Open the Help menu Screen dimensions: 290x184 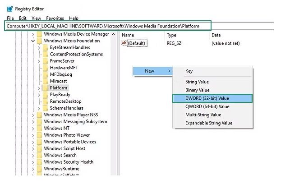point(74,18)
